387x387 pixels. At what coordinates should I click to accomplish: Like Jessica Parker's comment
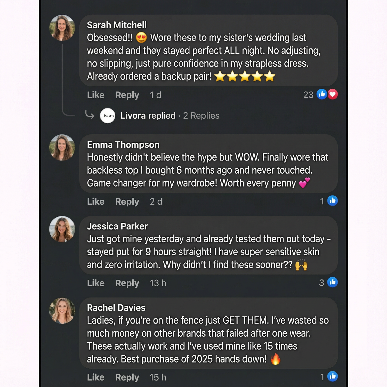click(x=96, y=283)
